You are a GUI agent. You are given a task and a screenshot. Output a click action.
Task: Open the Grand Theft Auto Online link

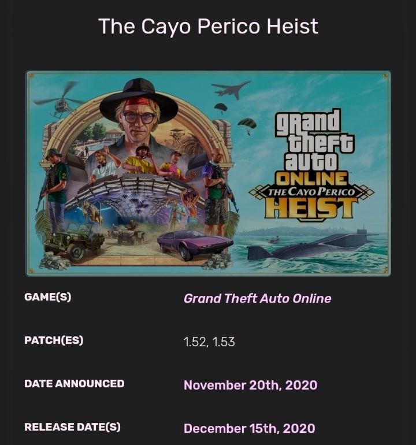click(257, 299)
